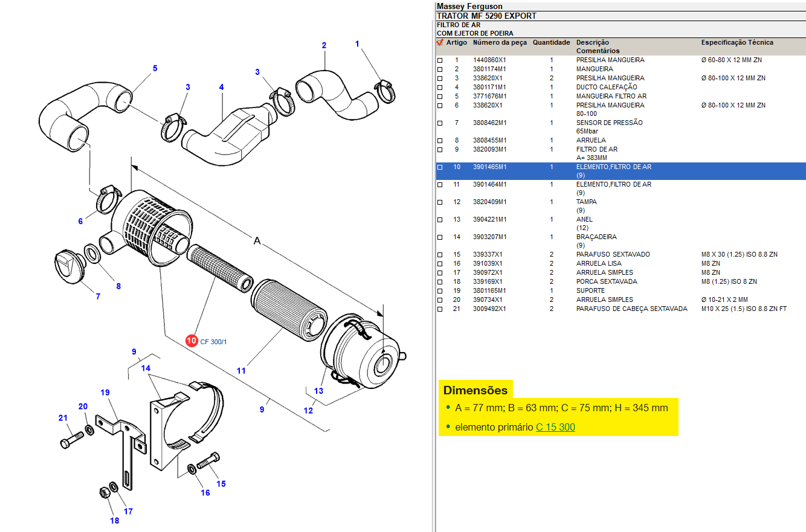Open the C 15 300 primary element link
Screen dimensions: 806x532
555,427
